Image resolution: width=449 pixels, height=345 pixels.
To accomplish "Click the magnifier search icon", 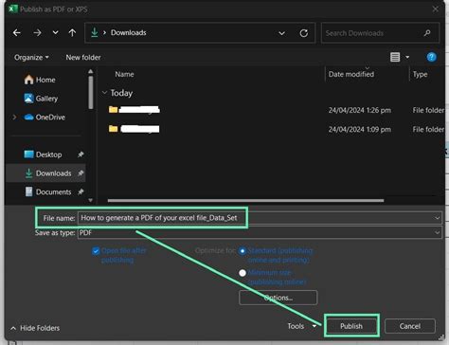I will point(427,33).
